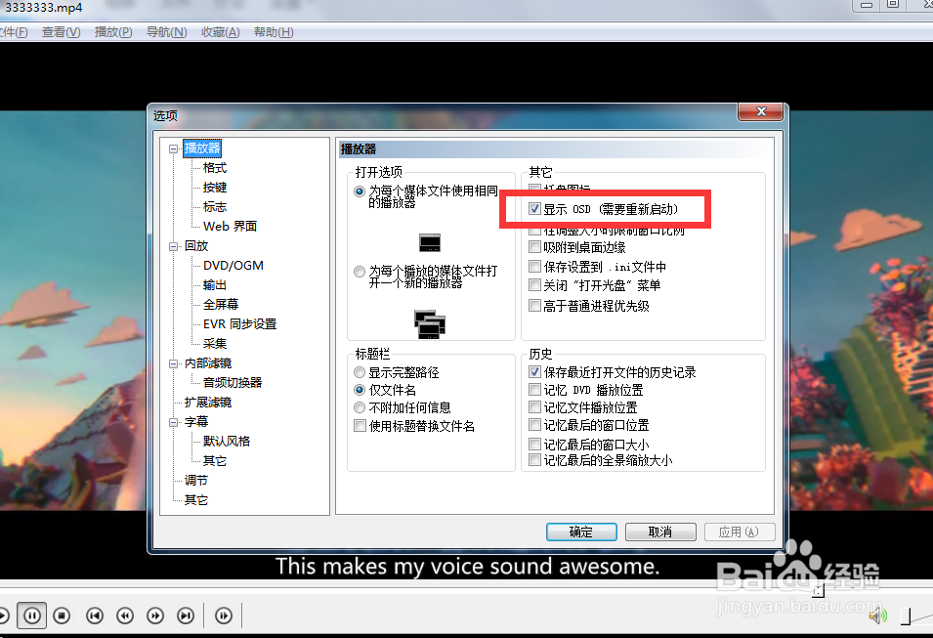The width and height of the screenshot is (933, 638).
Task: Click the frame step icon
Action: coord(223,616)
